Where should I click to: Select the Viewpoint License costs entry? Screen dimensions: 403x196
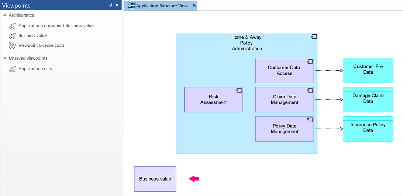pyautogui.click(x=41, y=45)
